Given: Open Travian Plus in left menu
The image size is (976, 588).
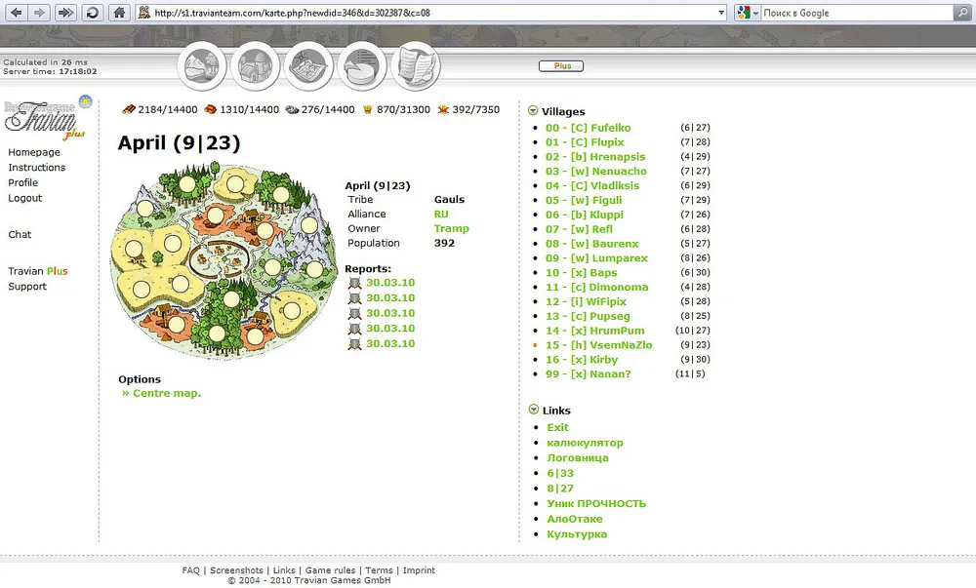Looking at the screenshot, I should (38, 271).
